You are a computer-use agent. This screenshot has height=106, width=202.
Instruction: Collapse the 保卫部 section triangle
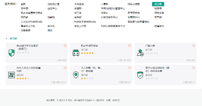(x=6, y=39)
